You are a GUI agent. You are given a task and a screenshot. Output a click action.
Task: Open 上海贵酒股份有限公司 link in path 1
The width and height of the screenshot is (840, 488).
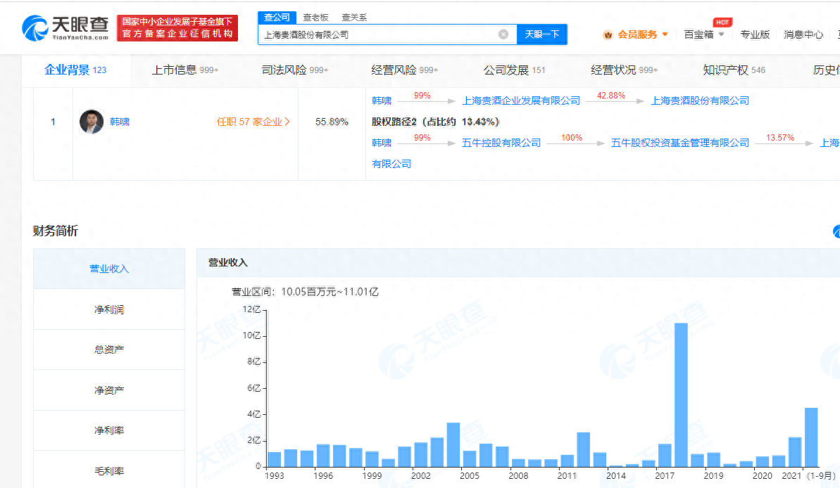click(700, 101)
